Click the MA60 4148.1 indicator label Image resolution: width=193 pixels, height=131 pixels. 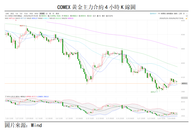pyautogui.click(x=43, y=18)
